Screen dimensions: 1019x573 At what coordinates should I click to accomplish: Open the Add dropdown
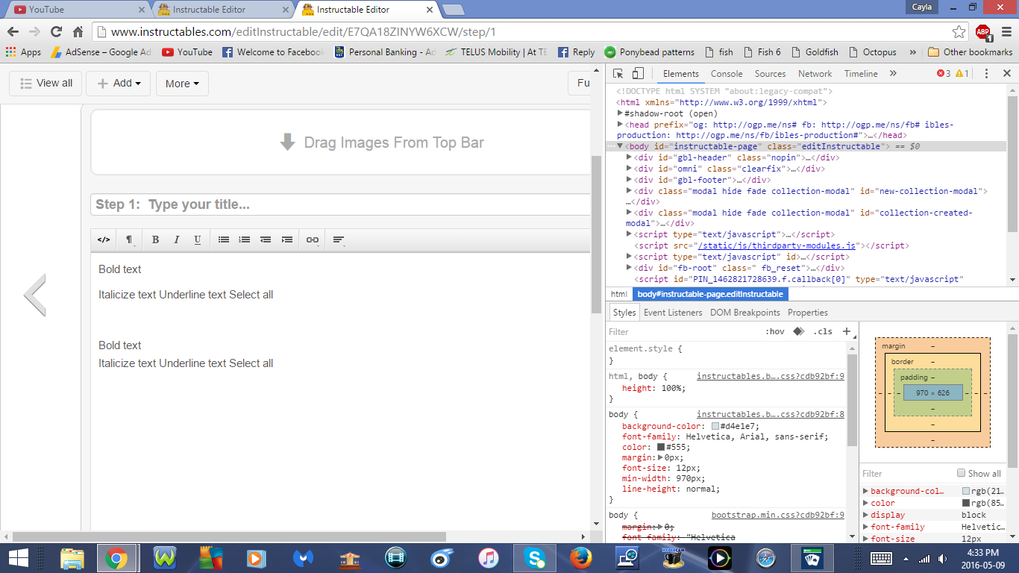click(x=118, y=84)
